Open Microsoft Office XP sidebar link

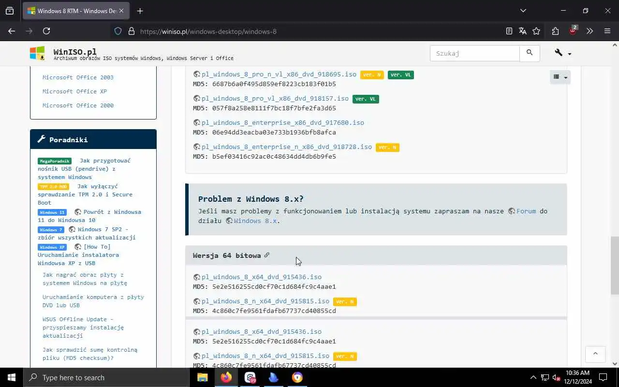coord(74,91)
